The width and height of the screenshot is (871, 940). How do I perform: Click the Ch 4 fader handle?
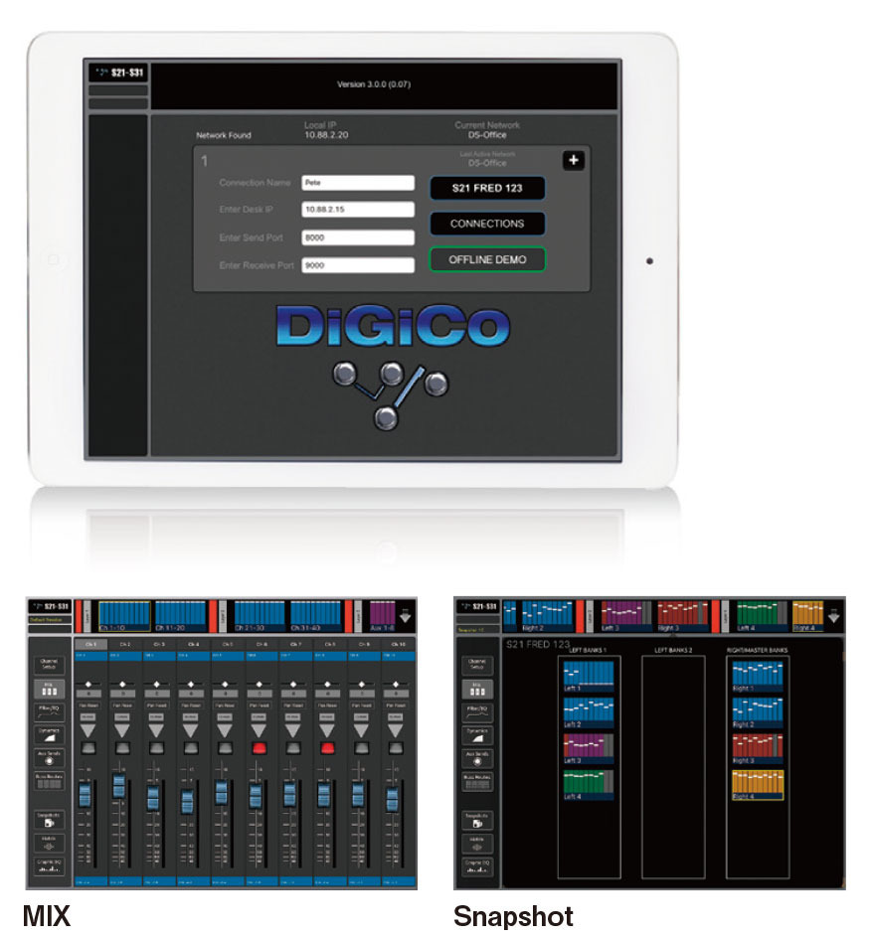pos(188,802)
